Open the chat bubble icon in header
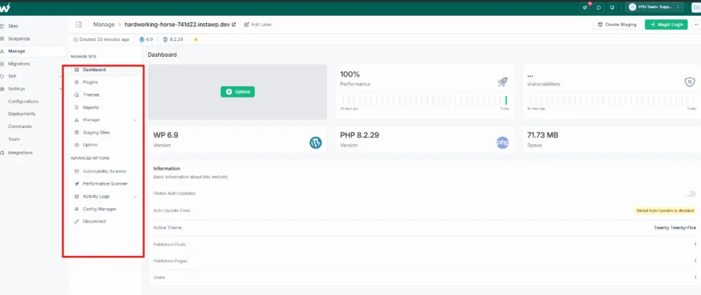The image size is (701, 295). [x=598, y=7]
